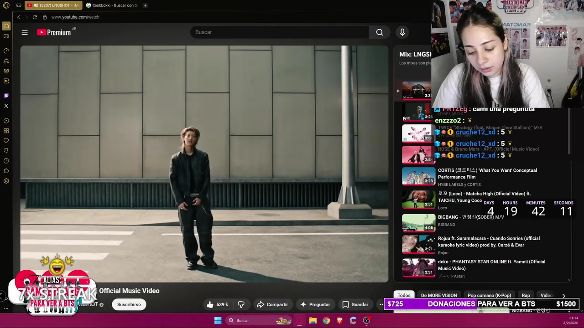Open the player icon in Opera sidebar
Screen dimensions: 584x328
coord(6,121)
